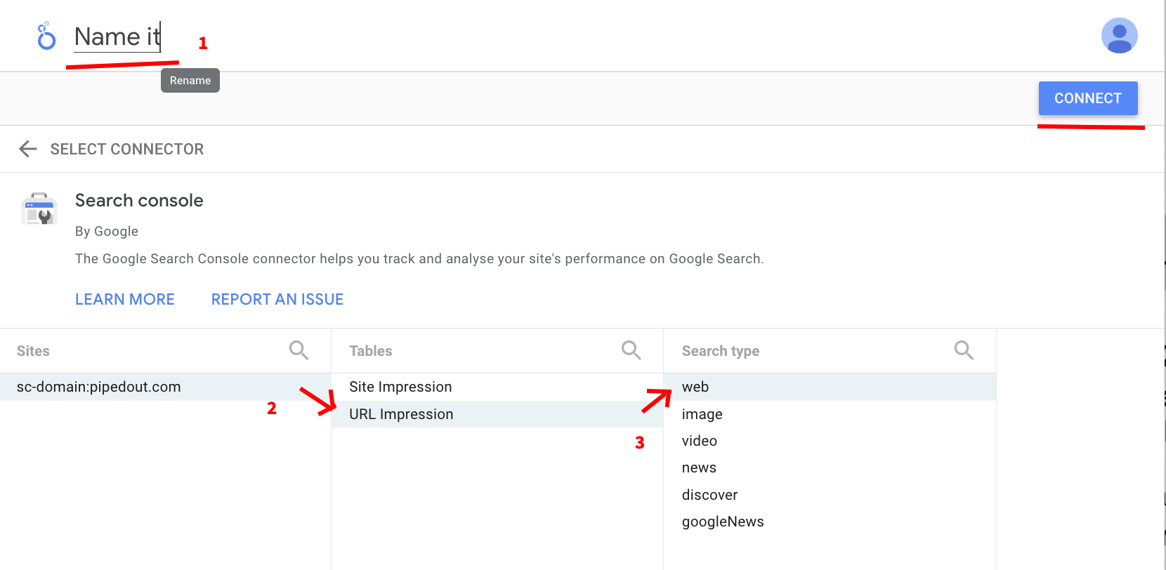Select the googleNews search type
The image size is (1166, 570).
coord(830,522)
